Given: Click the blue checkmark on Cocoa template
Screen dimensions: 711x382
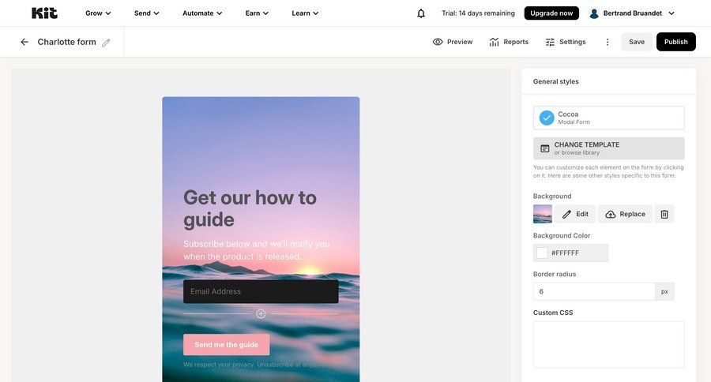Looking at the screenshot, I should pos(547,118).
